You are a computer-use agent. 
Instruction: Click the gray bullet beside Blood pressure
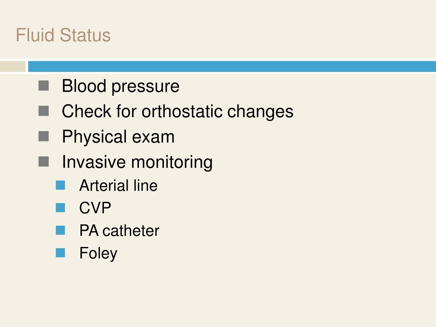tap(44, 86)
